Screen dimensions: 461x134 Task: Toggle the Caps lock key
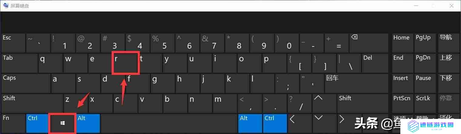click(25, 83)
